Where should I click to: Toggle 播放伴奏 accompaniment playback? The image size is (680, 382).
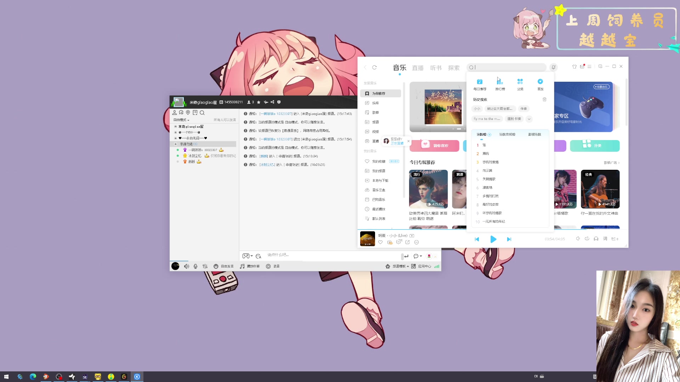click(x=250, y=266)
